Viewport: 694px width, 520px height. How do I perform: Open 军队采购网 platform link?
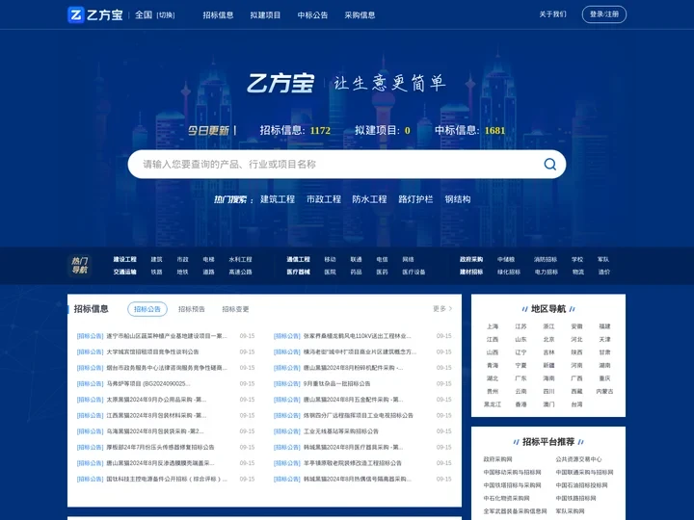[x=570, y=511]
